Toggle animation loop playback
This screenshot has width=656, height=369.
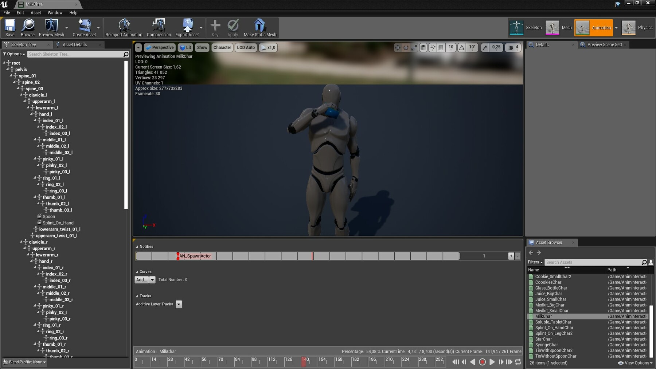coord(518,362)
